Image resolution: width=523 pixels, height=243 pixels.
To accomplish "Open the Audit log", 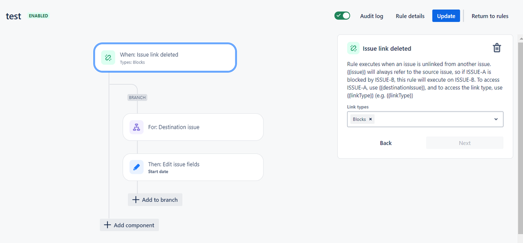I will [372, 16].
